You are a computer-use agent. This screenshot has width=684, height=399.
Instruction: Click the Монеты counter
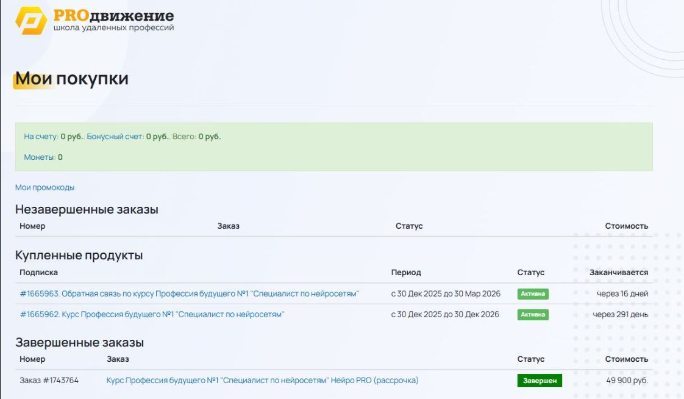pos(43,157)
